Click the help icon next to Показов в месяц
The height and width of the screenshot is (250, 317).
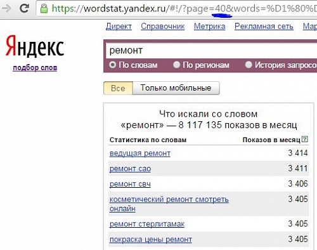pos(304,139)
